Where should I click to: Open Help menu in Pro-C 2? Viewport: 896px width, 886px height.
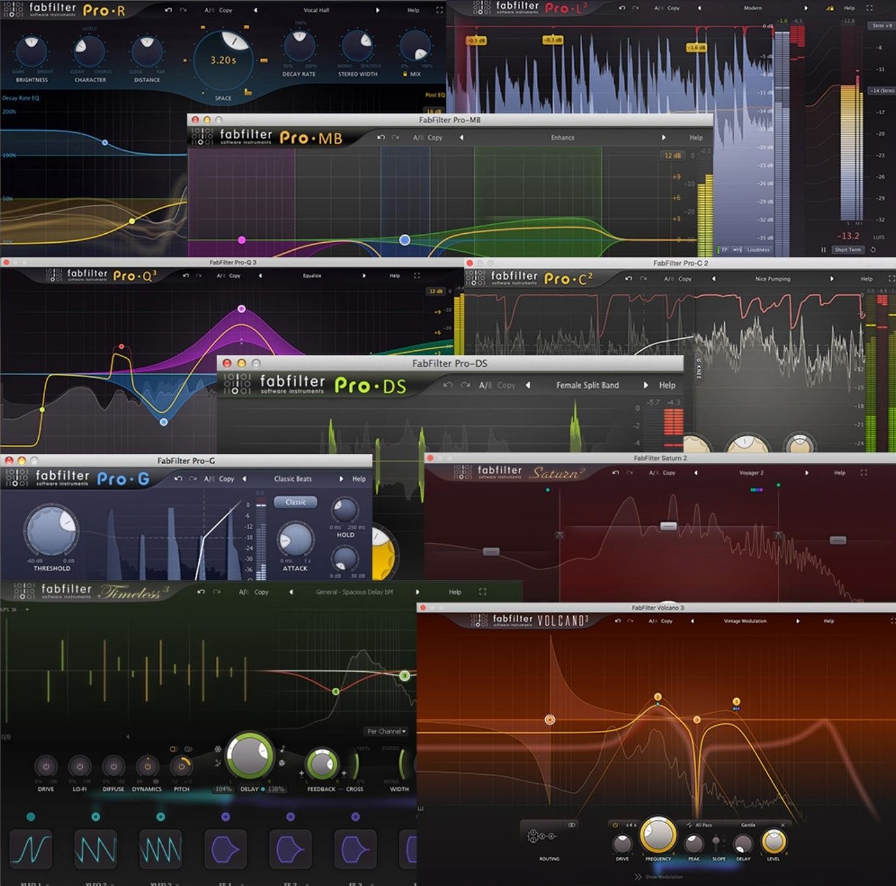pos(866,278)
